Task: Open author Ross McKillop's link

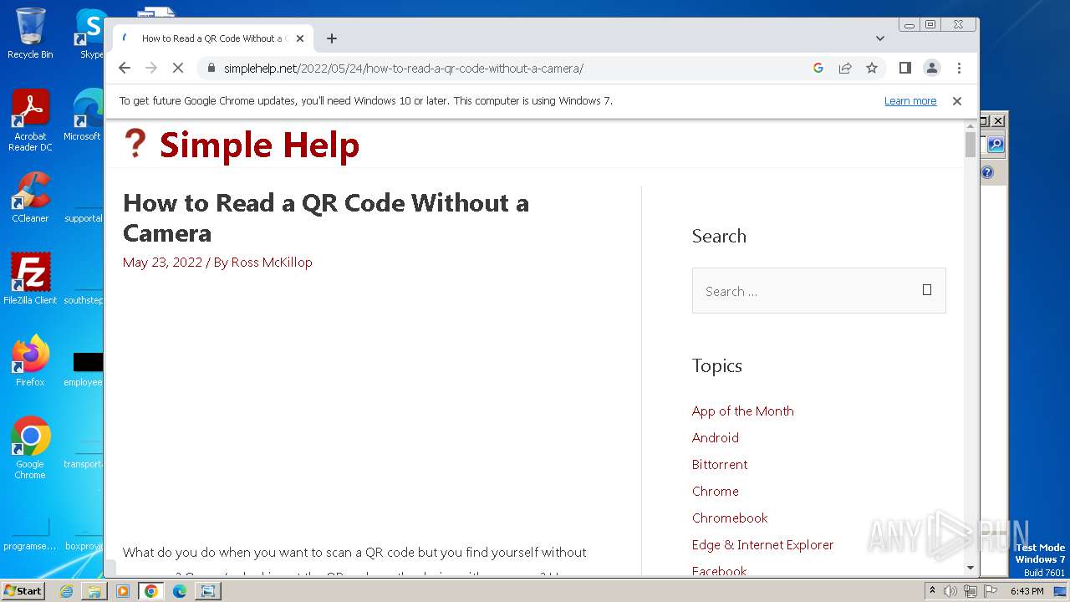Action: [x=272, y=262]
